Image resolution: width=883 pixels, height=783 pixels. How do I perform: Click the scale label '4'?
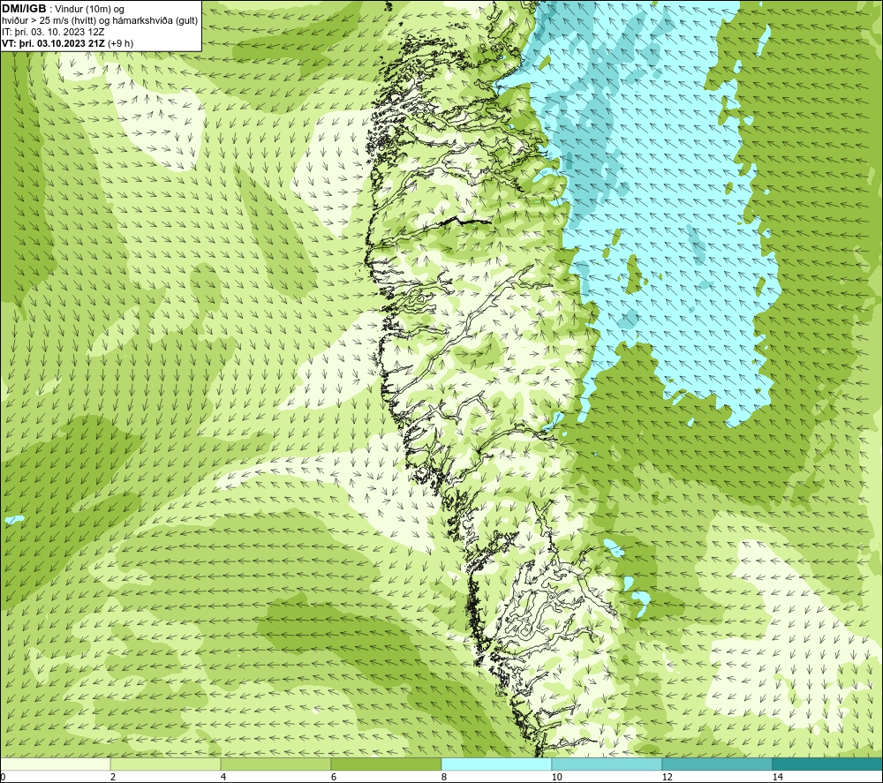point(223,778)
